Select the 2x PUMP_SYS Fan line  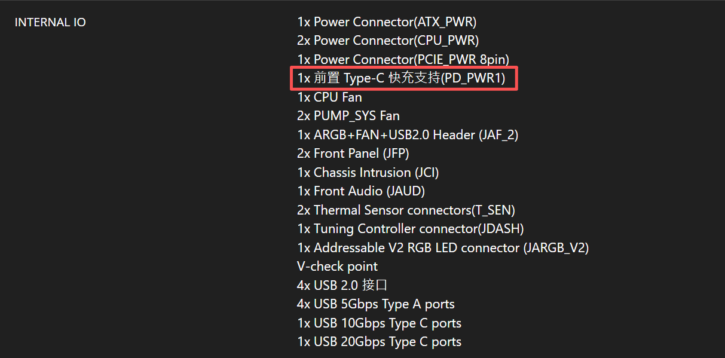click(348, 116)
